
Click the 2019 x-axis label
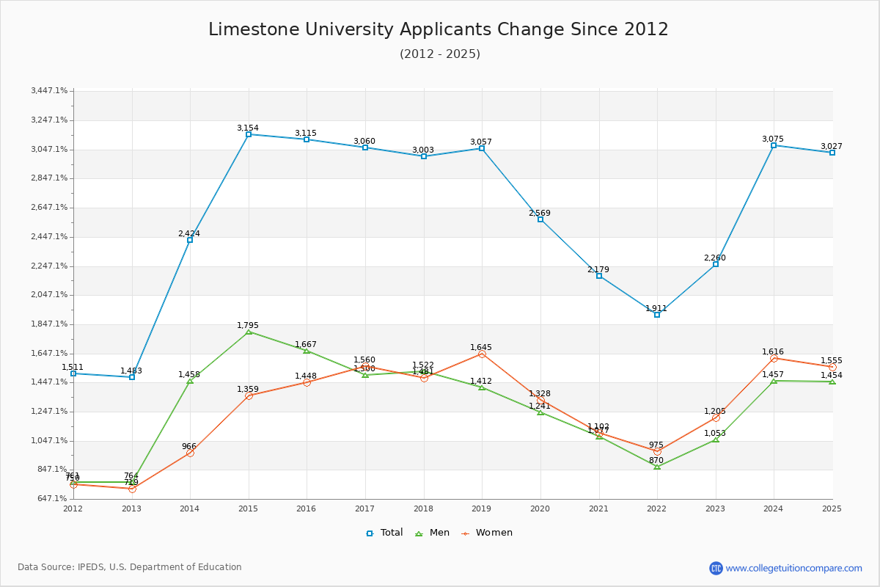[x=482, y=508]
